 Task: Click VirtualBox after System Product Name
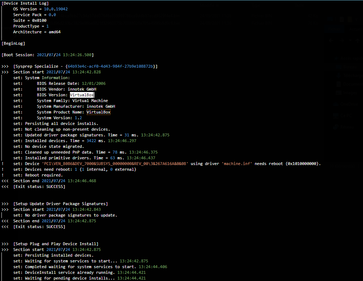(98, 112)
